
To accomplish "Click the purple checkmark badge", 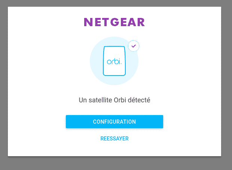I will click(134, 46).
